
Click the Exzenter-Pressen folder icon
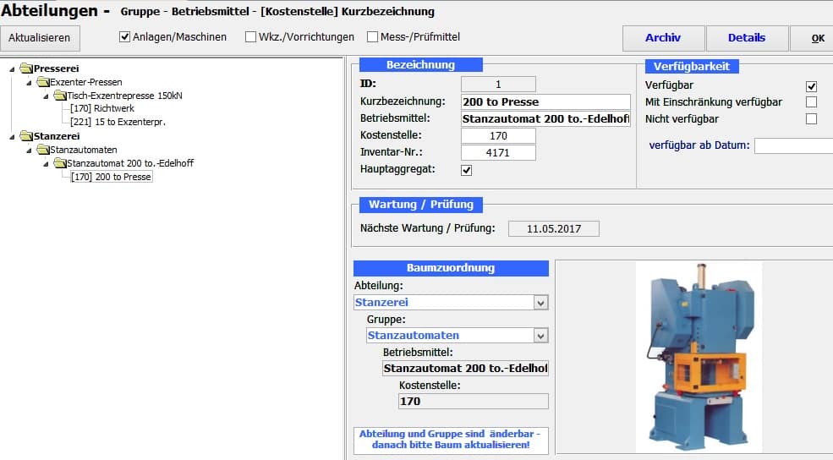(x=42, y=82)
